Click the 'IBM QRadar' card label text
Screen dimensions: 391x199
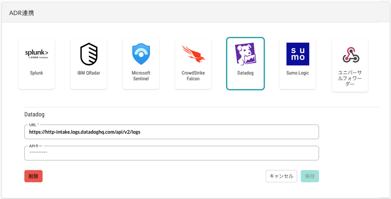click(x=89, y=73)
